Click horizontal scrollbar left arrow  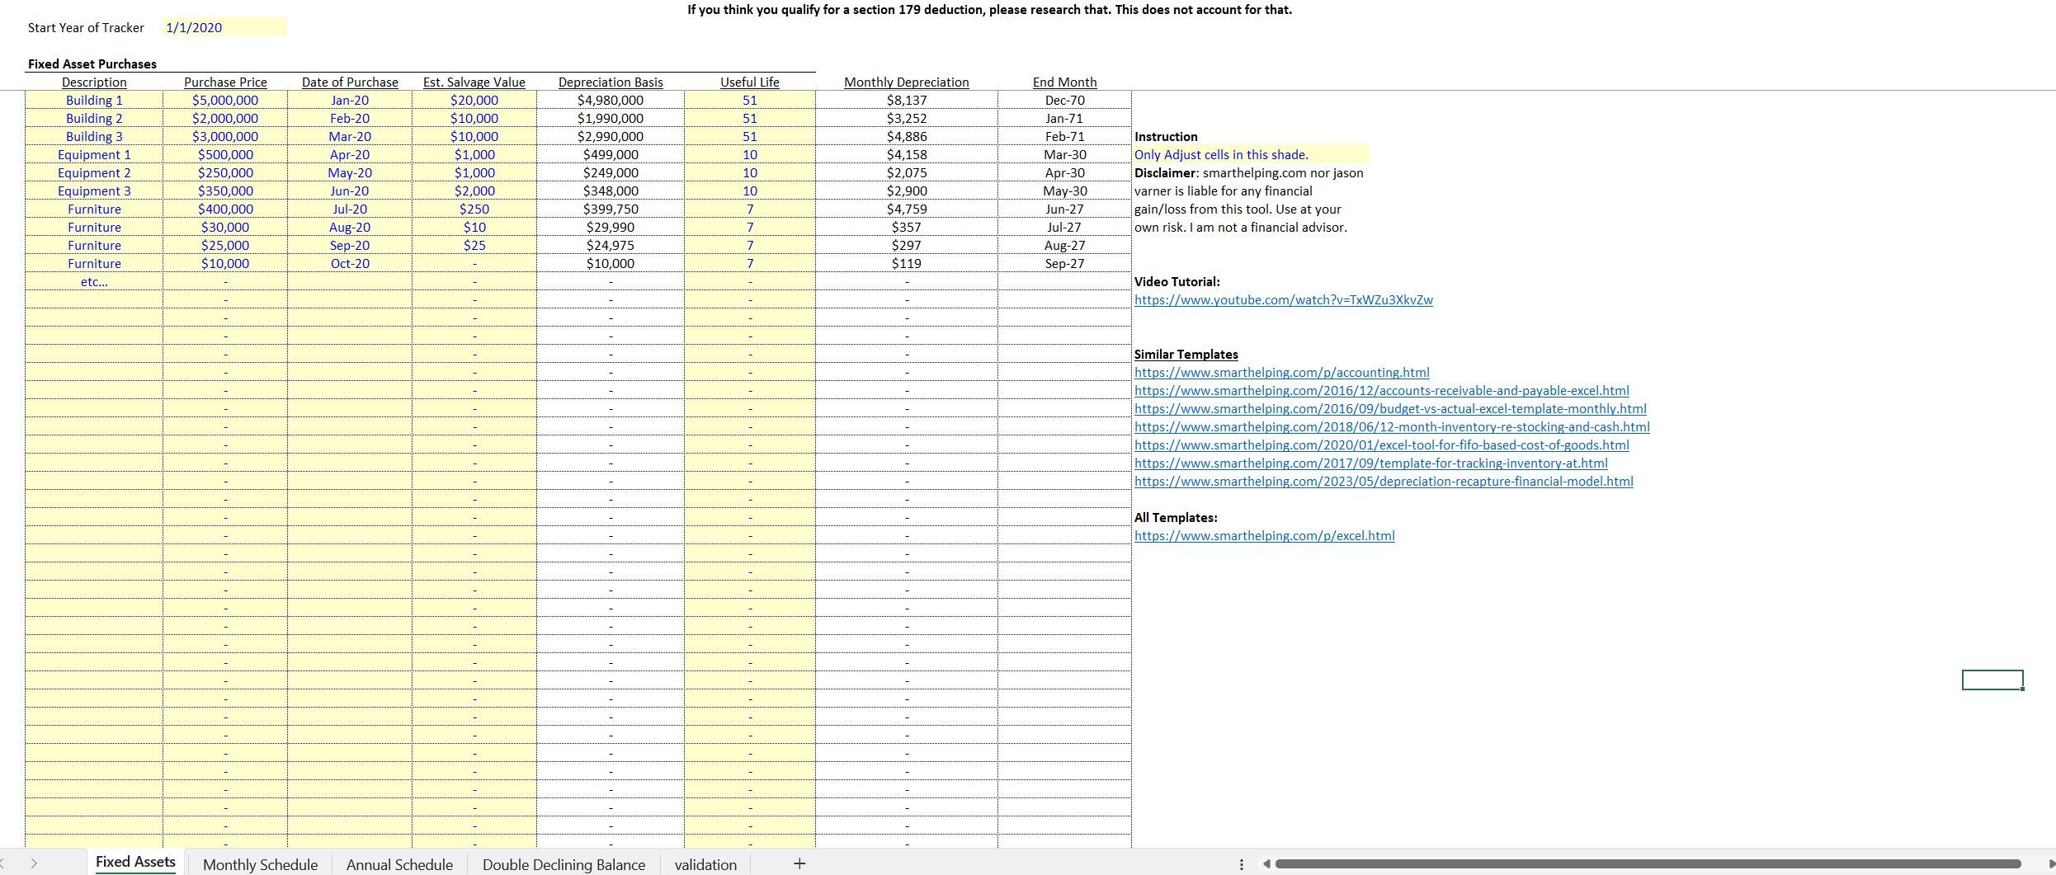tap(1267, 864)
